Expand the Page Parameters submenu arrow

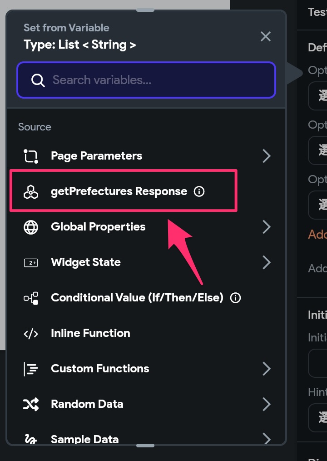click(267, 156)
